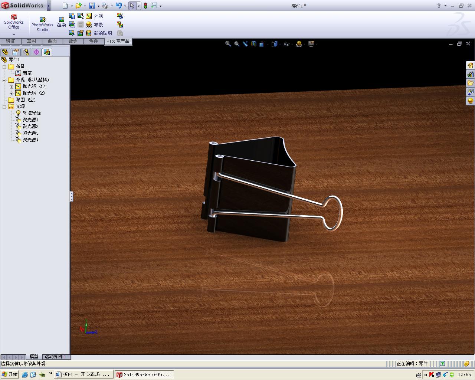Switch to 校内 - 开心农场 taskbar window
475x380 pixels.
coord(83,375)
